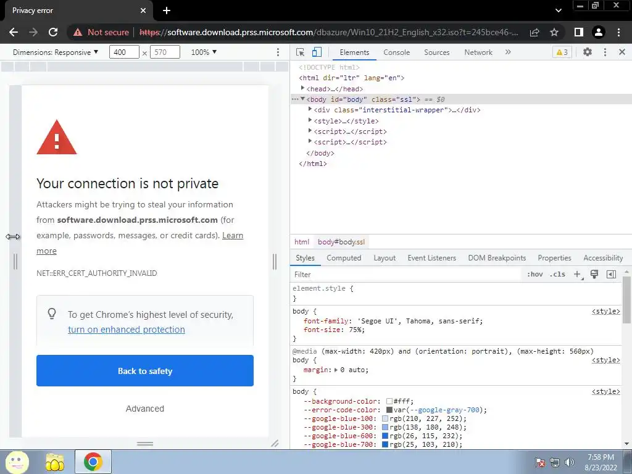Open Chrome profile avatar
Viewport: 632px width, 474px height.
click(599, 32)
